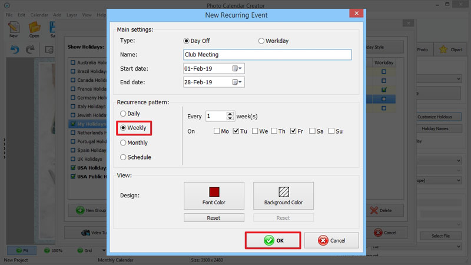Click the Reset button under Font Color
471x265 pixels.
point(214,218)
